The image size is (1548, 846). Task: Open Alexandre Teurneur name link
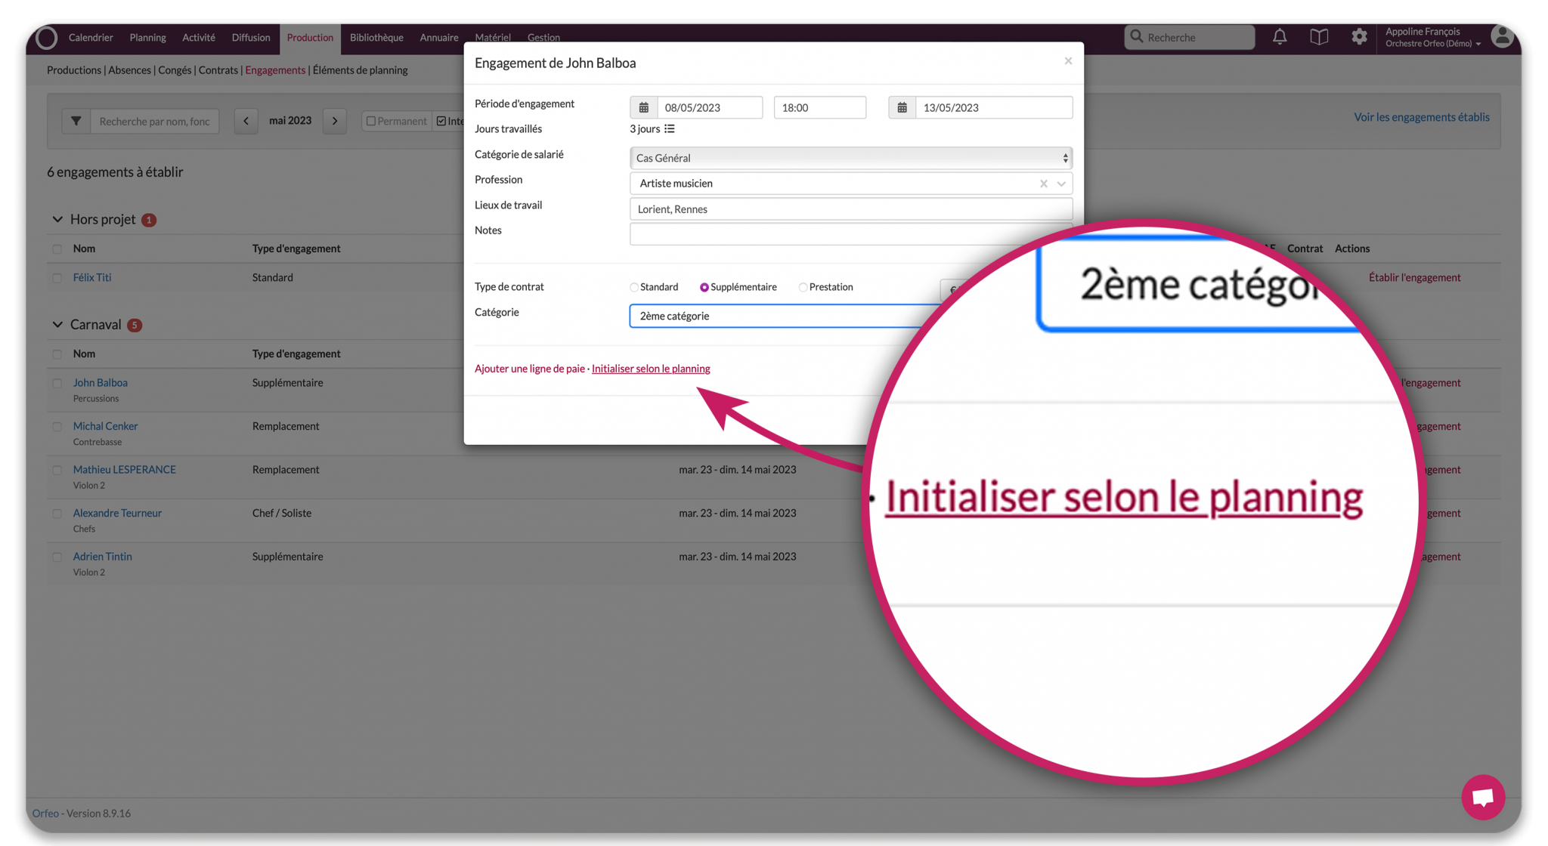click(x=117, y=513)
